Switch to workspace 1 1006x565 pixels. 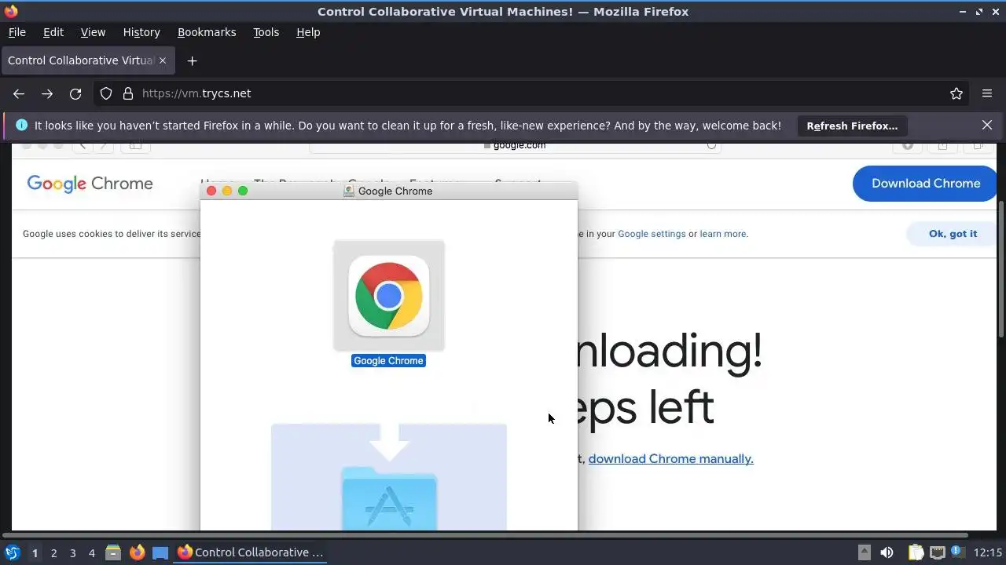(x=35, y=552)
